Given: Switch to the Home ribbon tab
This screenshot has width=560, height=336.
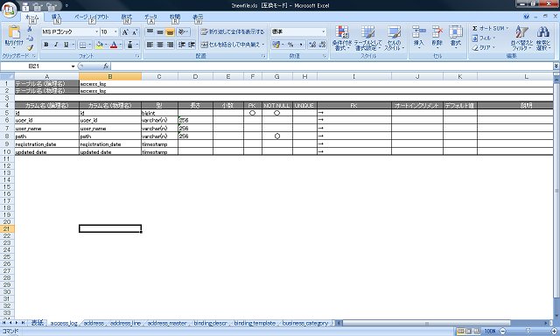Looking at the screenshot, I should click(31, 17).
